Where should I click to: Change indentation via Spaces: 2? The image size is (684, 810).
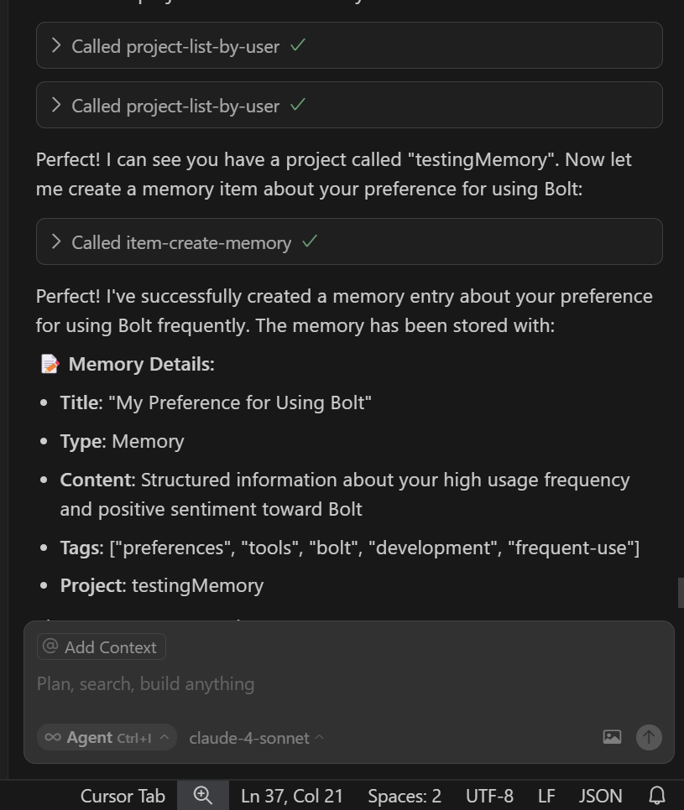pos(405,796)
